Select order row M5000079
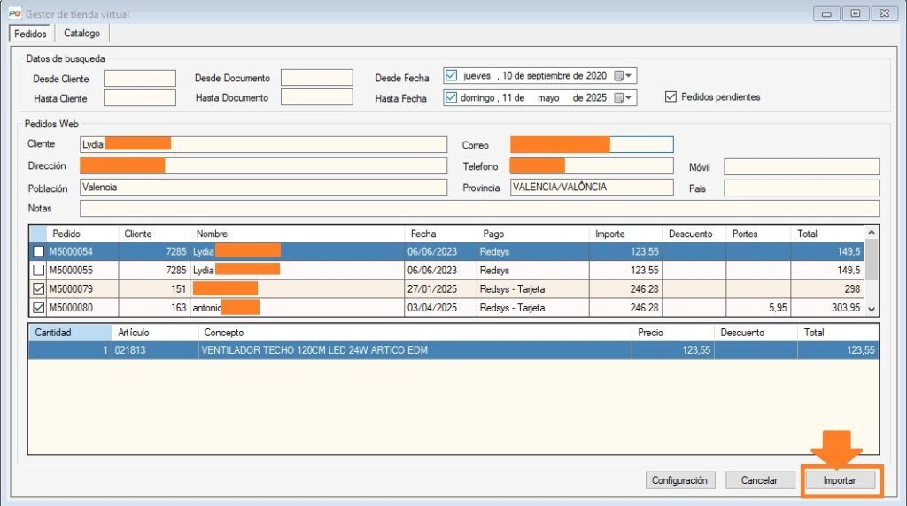 (x=446, y=288)
